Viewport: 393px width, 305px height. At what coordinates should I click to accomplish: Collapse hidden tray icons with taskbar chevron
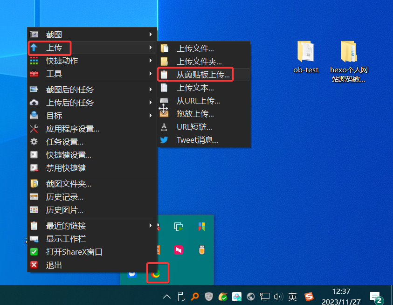[167, 297]
